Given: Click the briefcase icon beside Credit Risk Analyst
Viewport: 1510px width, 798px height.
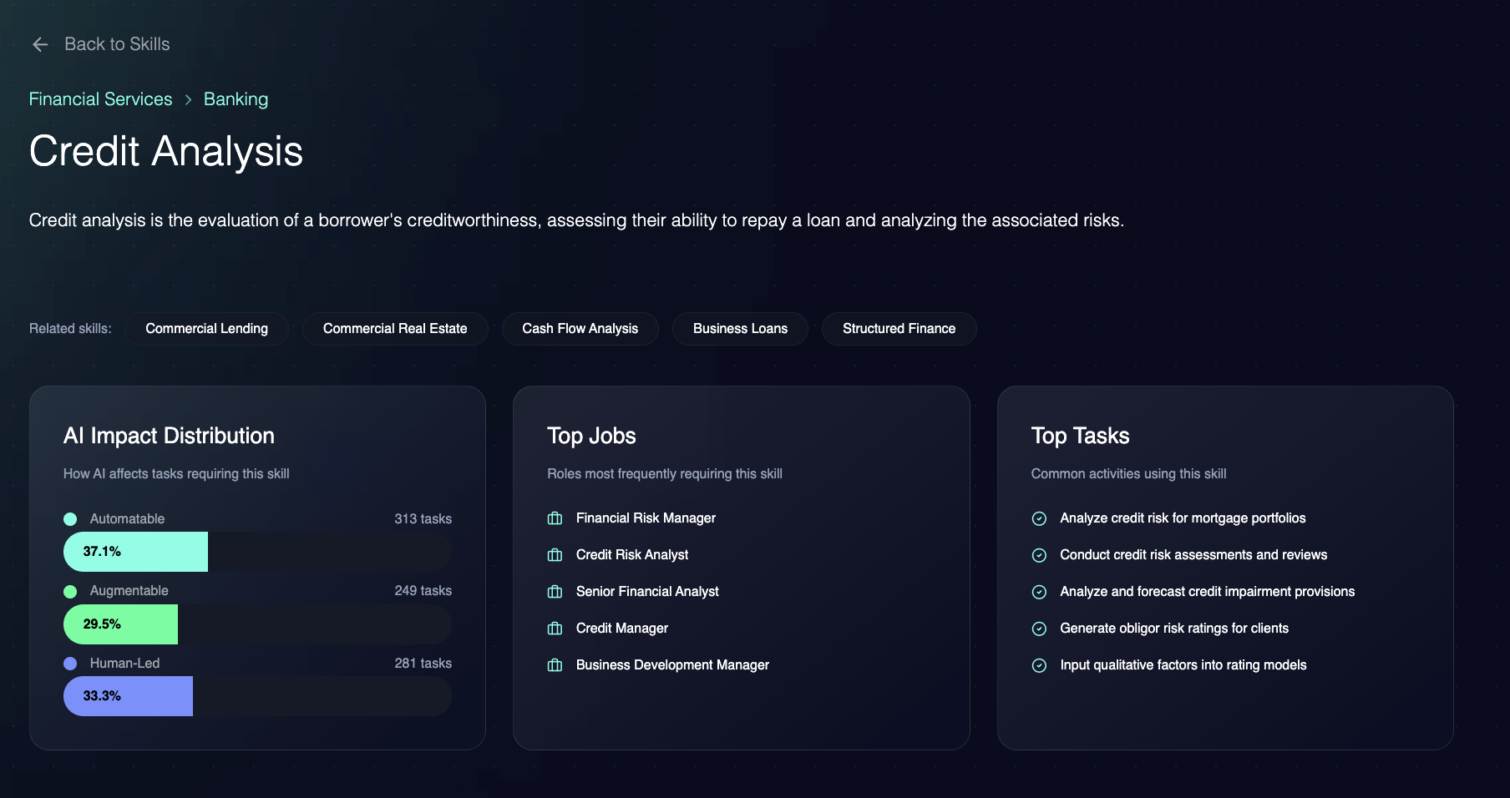Looking at the screenshot, I should pyautogui.click(x=555, y=555).
